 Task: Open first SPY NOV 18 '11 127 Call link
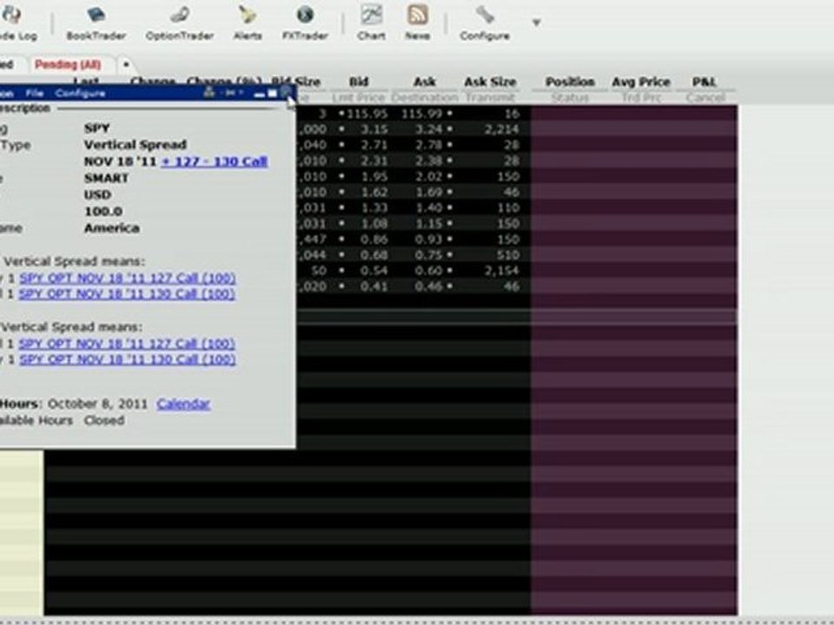tap(128, 278)
